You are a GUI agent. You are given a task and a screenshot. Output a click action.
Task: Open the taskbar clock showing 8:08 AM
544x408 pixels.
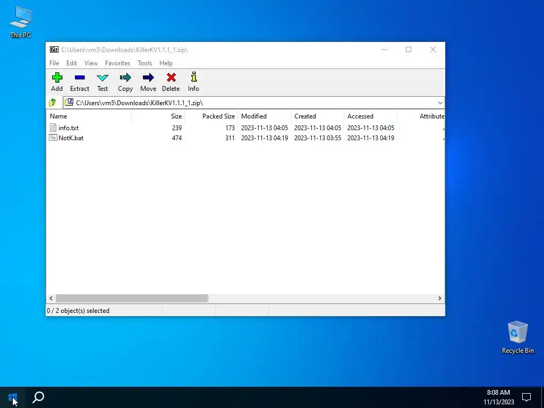pos(498,397)
